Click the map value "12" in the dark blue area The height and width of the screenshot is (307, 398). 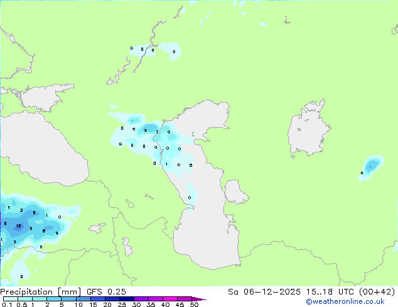click(x=19, y=226)
